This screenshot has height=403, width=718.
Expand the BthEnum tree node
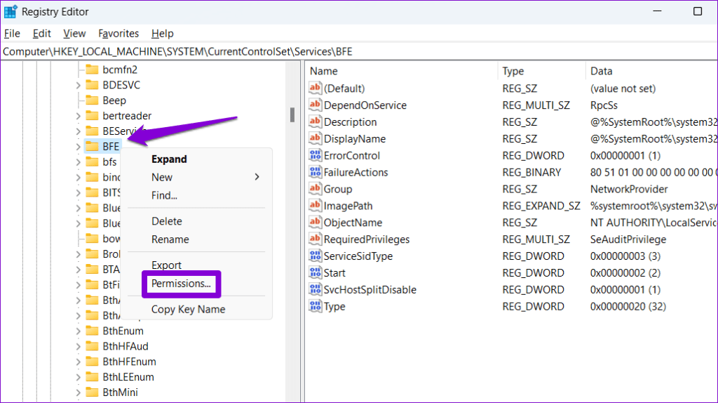pos(78,331)
